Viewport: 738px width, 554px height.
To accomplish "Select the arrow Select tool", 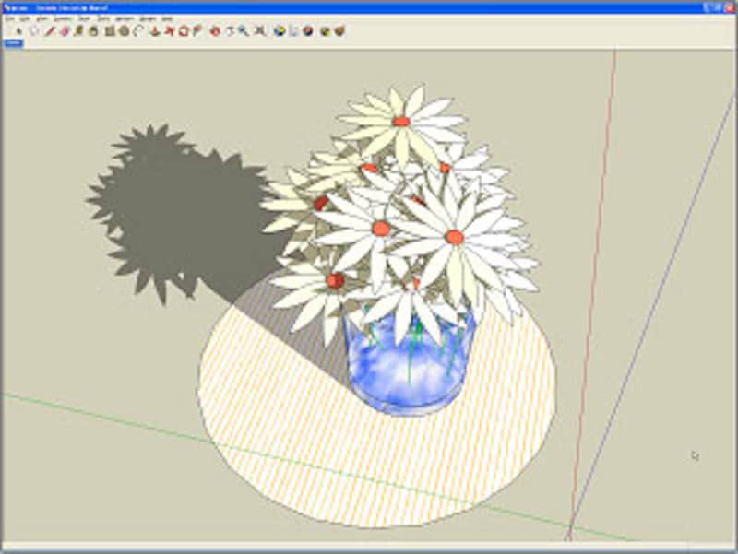I will (18, 31).
